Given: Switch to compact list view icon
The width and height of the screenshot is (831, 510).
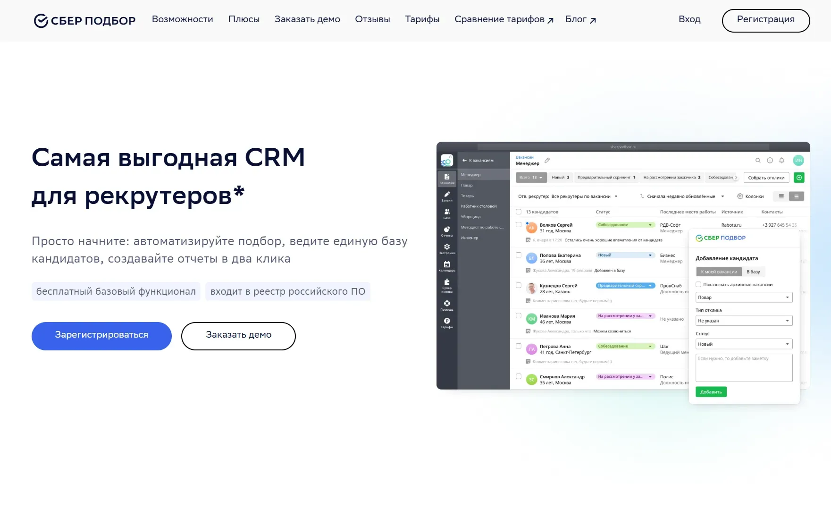Looking at the screenshot, I should 781,196.
